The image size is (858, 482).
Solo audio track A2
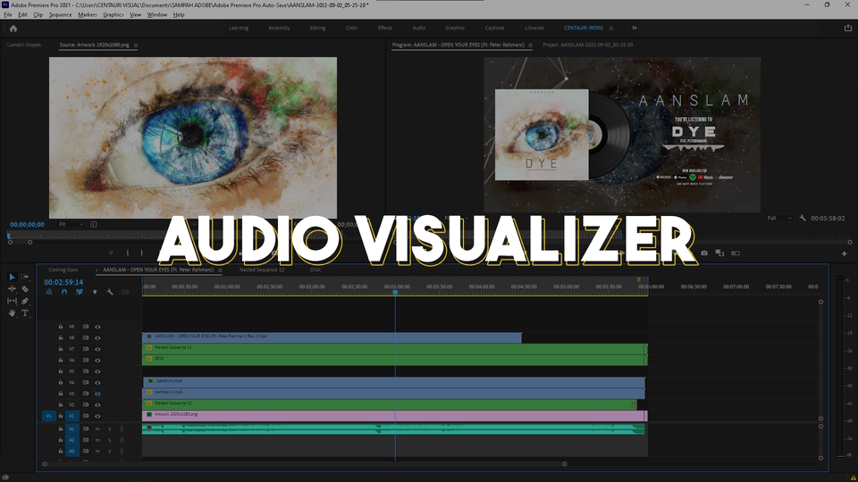tap(109, 440)
